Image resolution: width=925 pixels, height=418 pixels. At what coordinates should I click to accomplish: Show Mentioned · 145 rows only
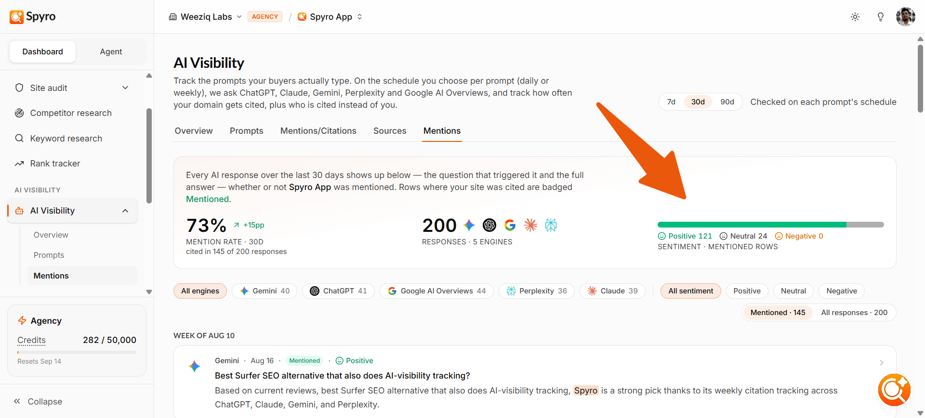coord(778,313)
